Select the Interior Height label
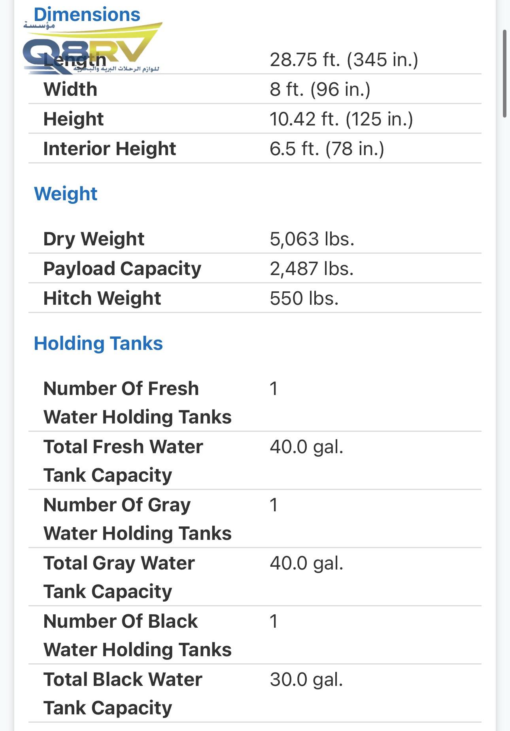The width and height of the screenshot is (510, 731). pos(110,148)
